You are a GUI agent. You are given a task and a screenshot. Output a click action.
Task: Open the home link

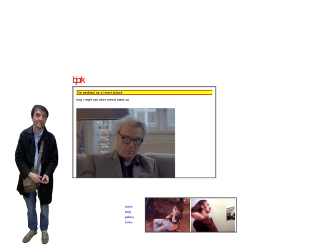click(x=129, y=207)
